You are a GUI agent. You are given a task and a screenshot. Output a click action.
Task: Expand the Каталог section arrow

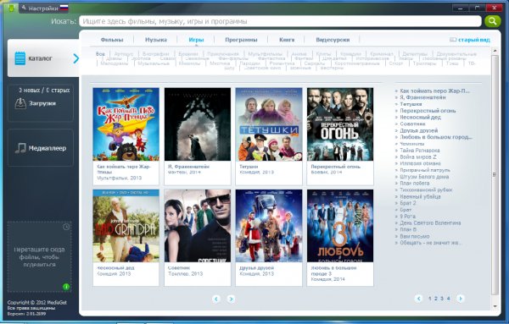coord(76,58)
